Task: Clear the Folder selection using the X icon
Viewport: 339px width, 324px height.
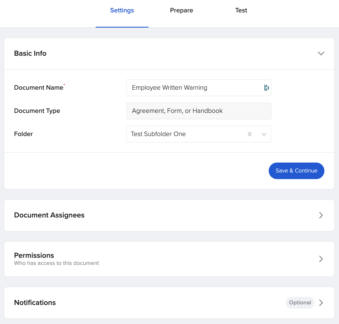Action: (x=250, y=134)
